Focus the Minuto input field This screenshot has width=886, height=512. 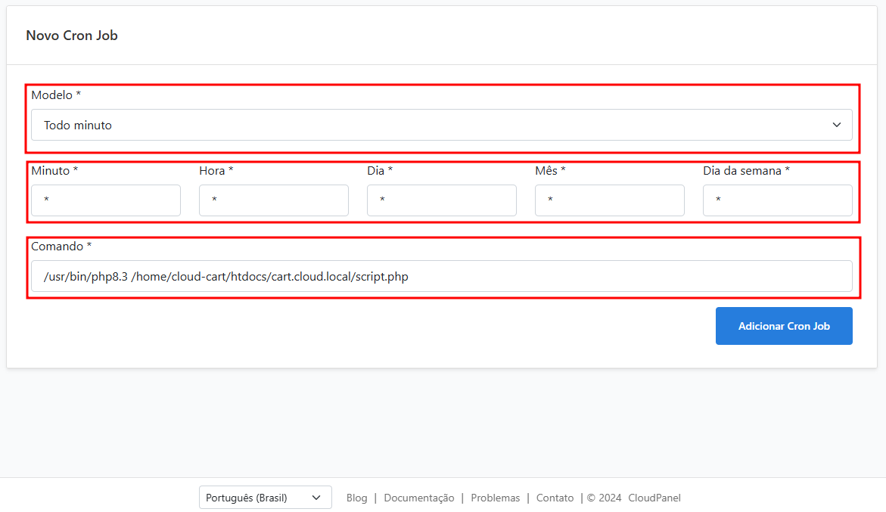(x=105, y=200)
